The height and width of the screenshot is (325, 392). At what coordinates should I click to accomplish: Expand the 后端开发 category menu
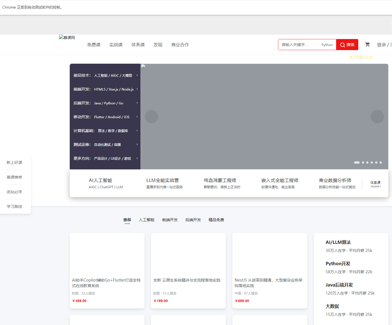click(105, 103)
